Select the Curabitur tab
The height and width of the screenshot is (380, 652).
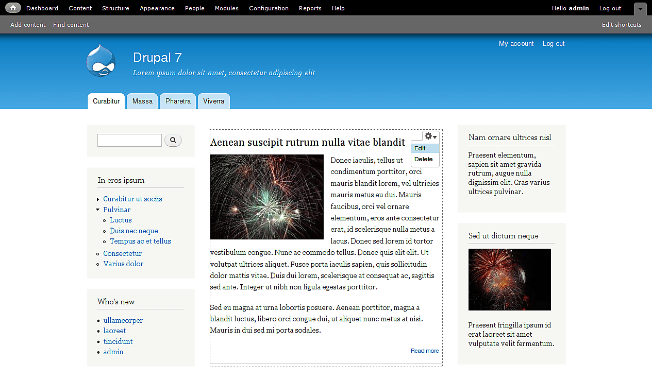coord(106,101)
